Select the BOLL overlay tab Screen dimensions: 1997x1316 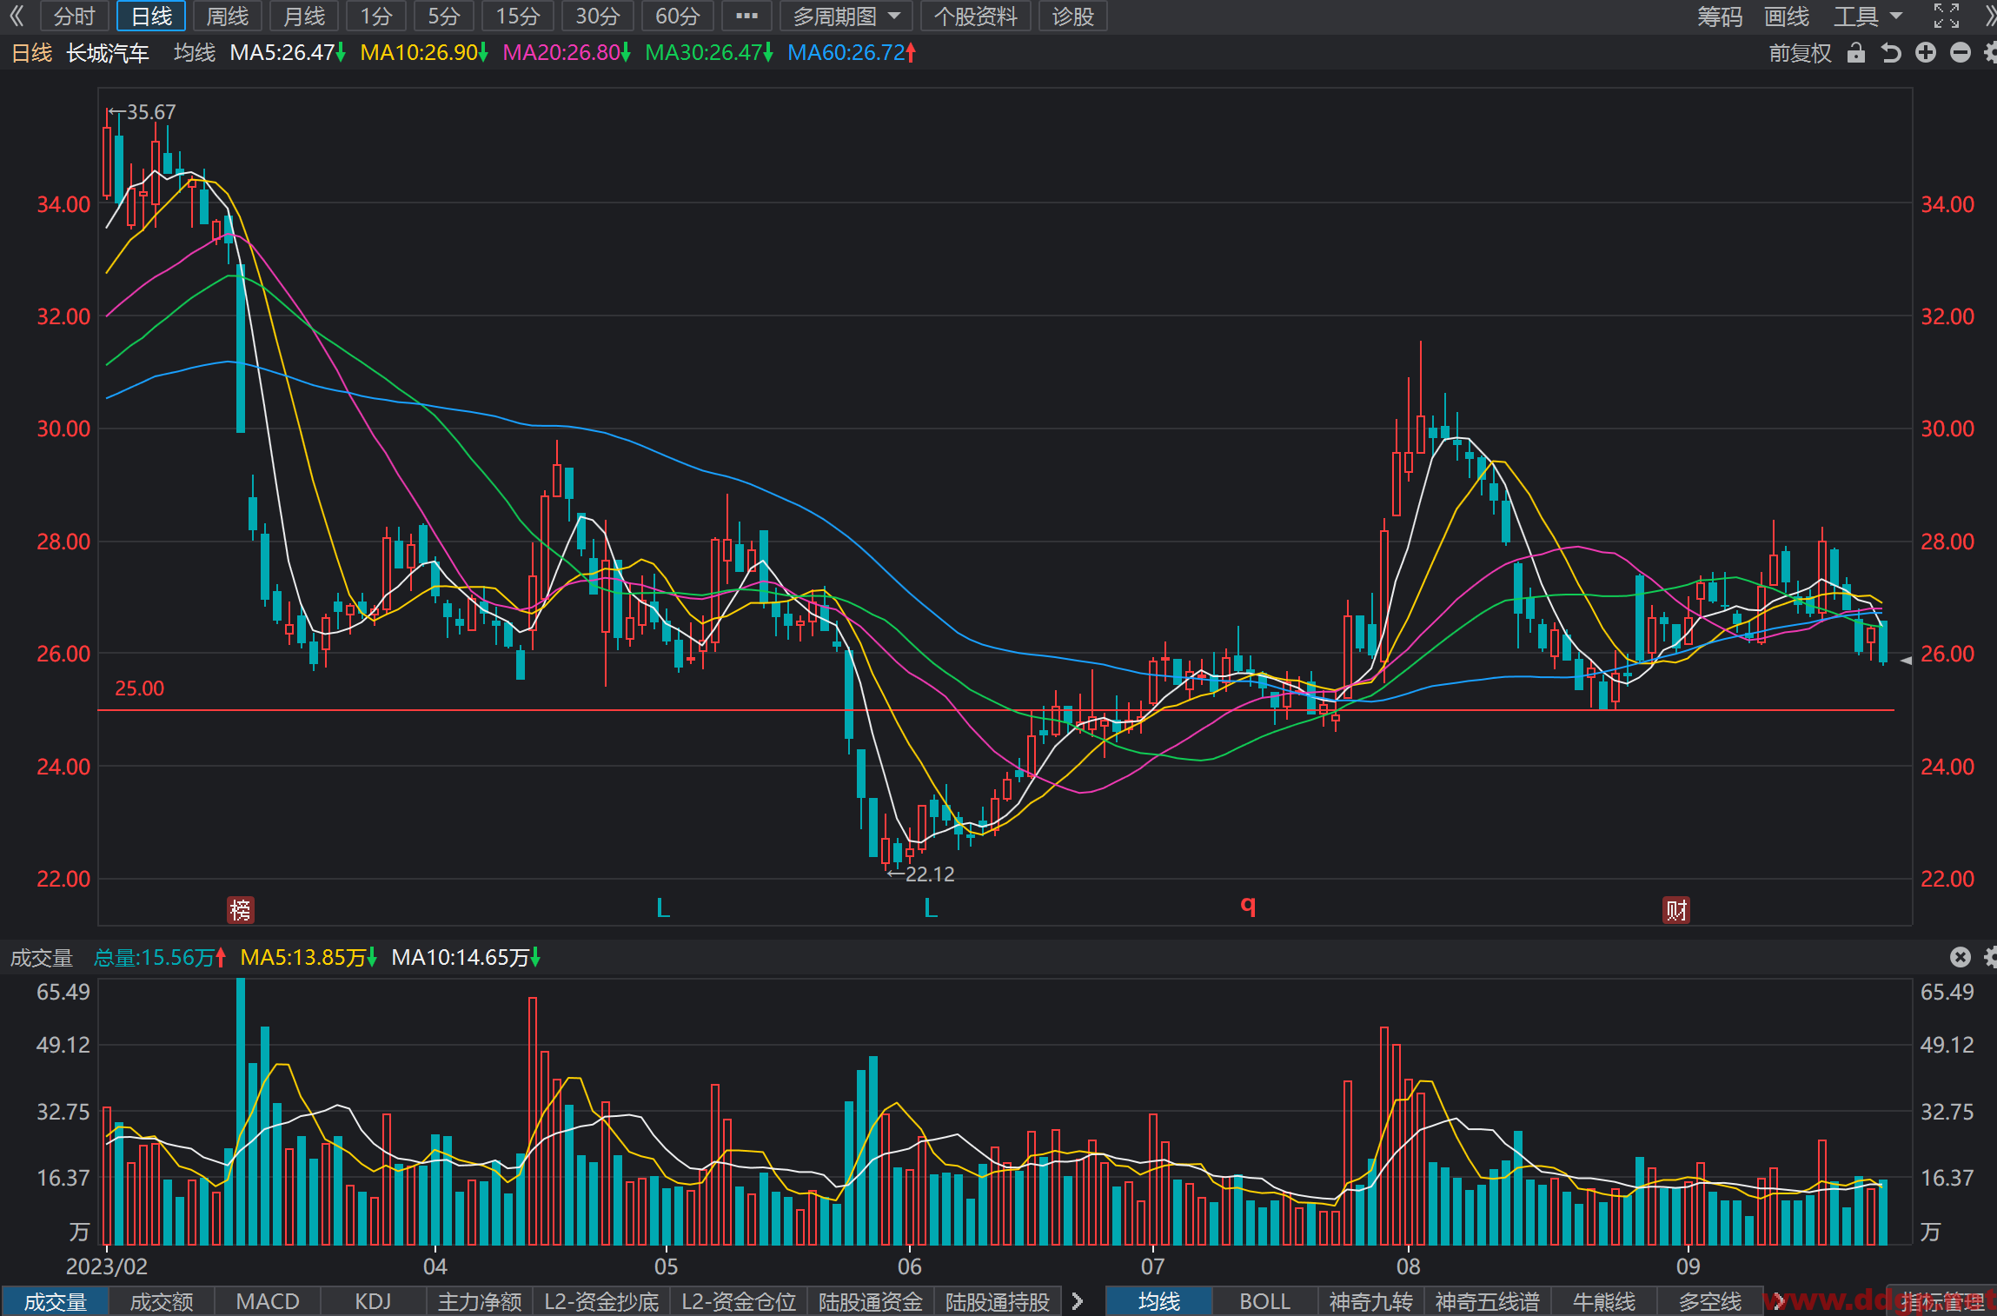(1264, 1301)
